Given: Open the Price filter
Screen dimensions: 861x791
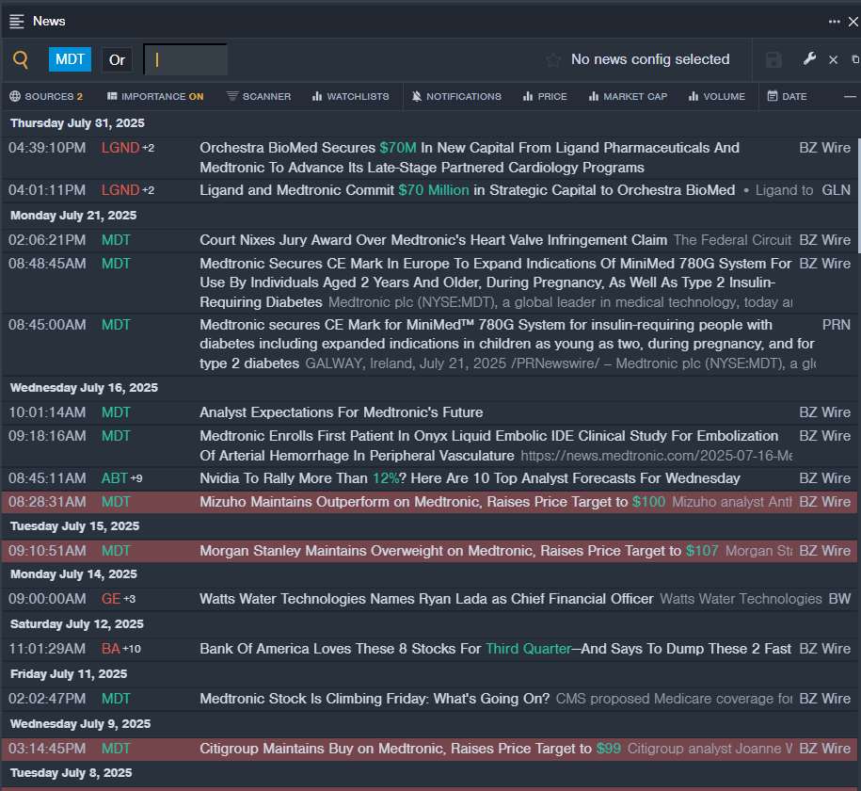Looking at the screenshot, I should point(545,97).
